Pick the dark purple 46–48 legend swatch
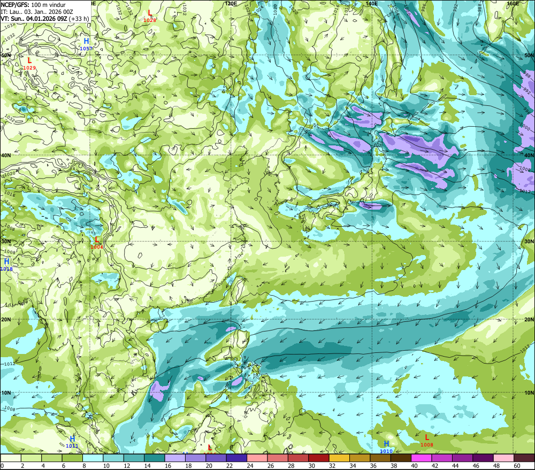The width and height of the screenshot is (535, 470). (483, 458)
